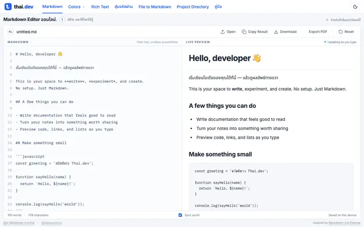
Task: Open the สุ่มรหัสผ่าน password generator tab
Action: 123,7
